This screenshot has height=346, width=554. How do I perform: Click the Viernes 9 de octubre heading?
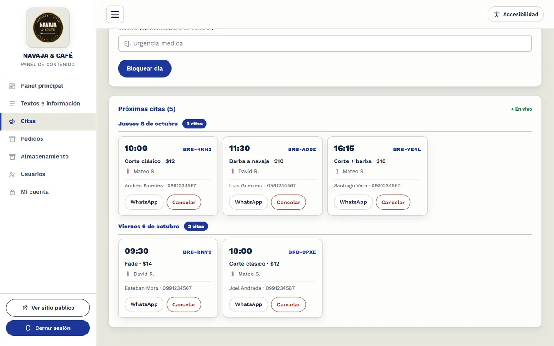pos(149,227)
